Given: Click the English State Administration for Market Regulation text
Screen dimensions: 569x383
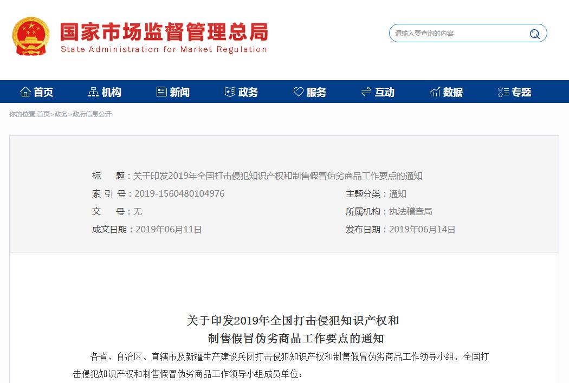Looking at the screenshot, I should tap(164, 49).
